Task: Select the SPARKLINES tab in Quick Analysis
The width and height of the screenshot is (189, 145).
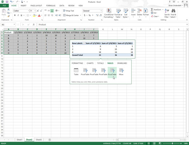Action: [x=122, y=63]
